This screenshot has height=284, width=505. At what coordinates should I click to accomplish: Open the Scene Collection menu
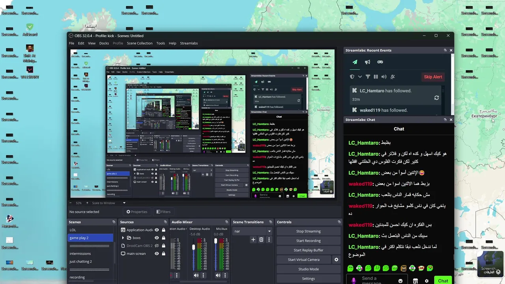pyautogui.click(x=140, y=43)
